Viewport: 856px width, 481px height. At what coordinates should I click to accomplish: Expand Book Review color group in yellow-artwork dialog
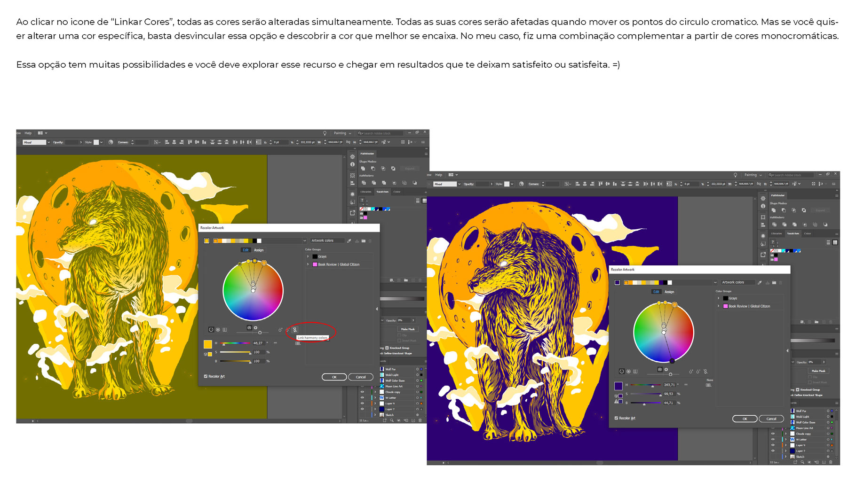pos(308,264)
